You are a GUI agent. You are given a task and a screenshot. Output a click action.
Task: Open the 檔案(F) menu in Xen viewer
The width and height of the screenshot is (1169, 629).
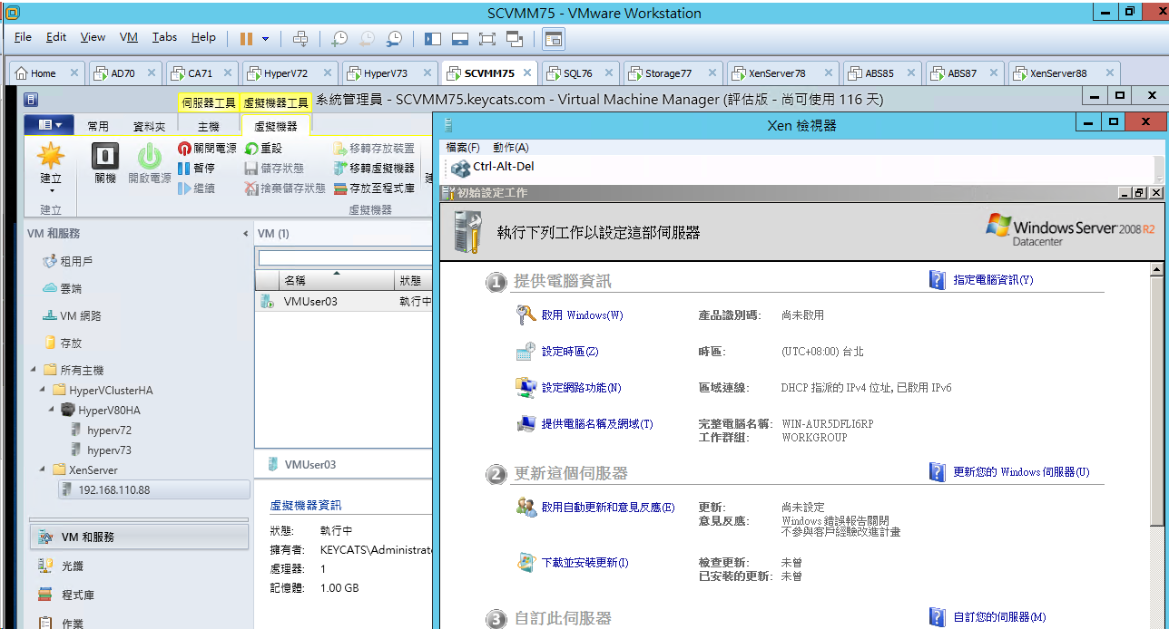coord(463,148)
